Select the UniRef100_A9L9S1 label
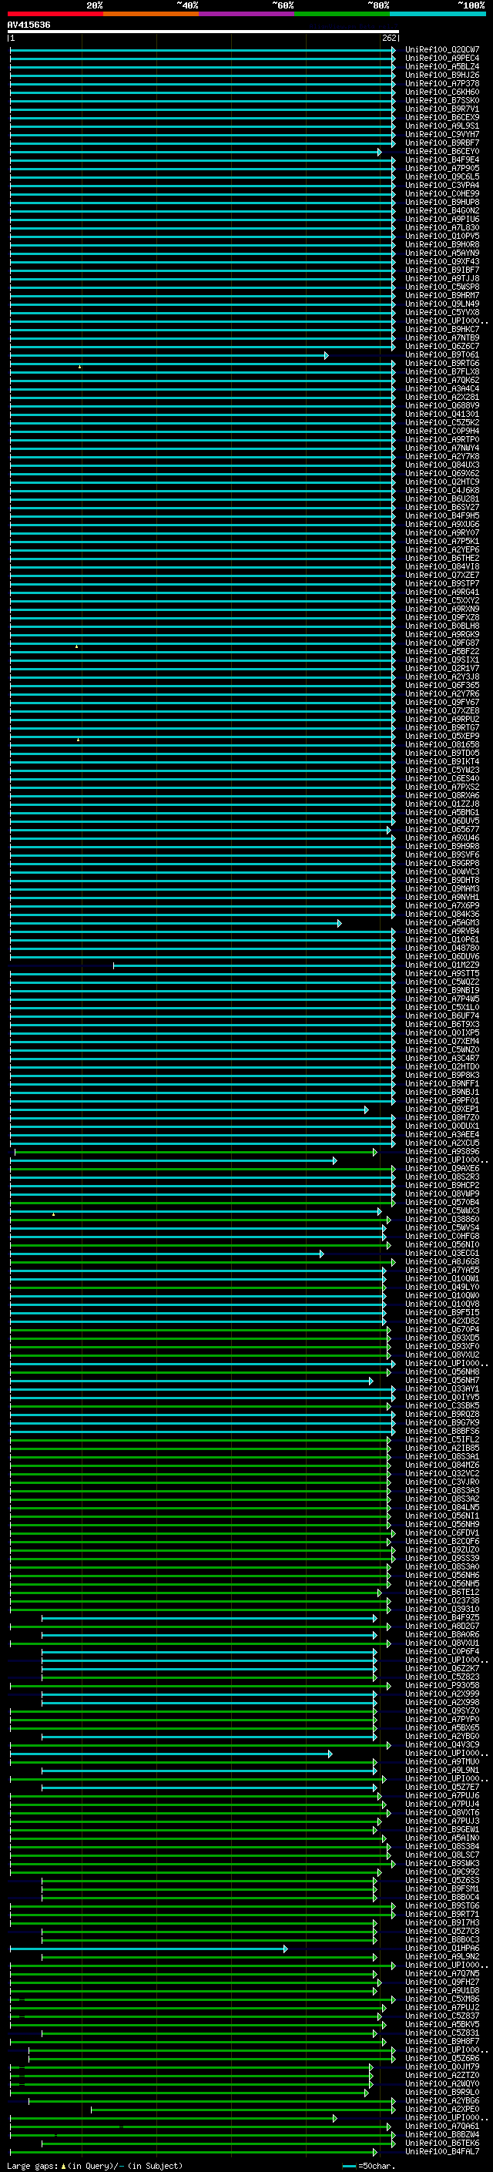The image size is (493, 2172). coord(442,126)
